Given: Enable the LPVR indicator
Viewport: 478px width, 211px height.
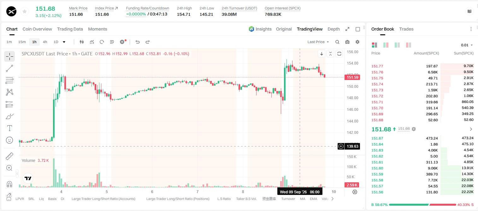Looking at the screenshot, I should pyautogui.click(x=20, y=199).
